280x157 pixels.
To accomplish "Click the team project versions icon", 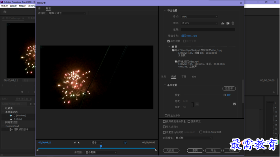I will [11, 130].
